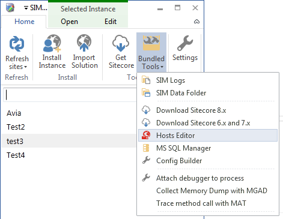Launch MS SQL Manager

(x=208, y=148)
